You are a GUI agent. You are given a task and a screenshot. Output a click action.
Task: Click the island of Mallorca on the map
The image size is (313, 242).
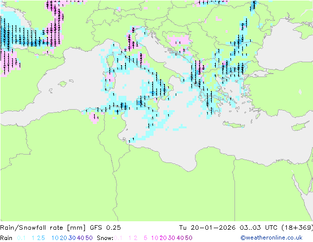63,84
